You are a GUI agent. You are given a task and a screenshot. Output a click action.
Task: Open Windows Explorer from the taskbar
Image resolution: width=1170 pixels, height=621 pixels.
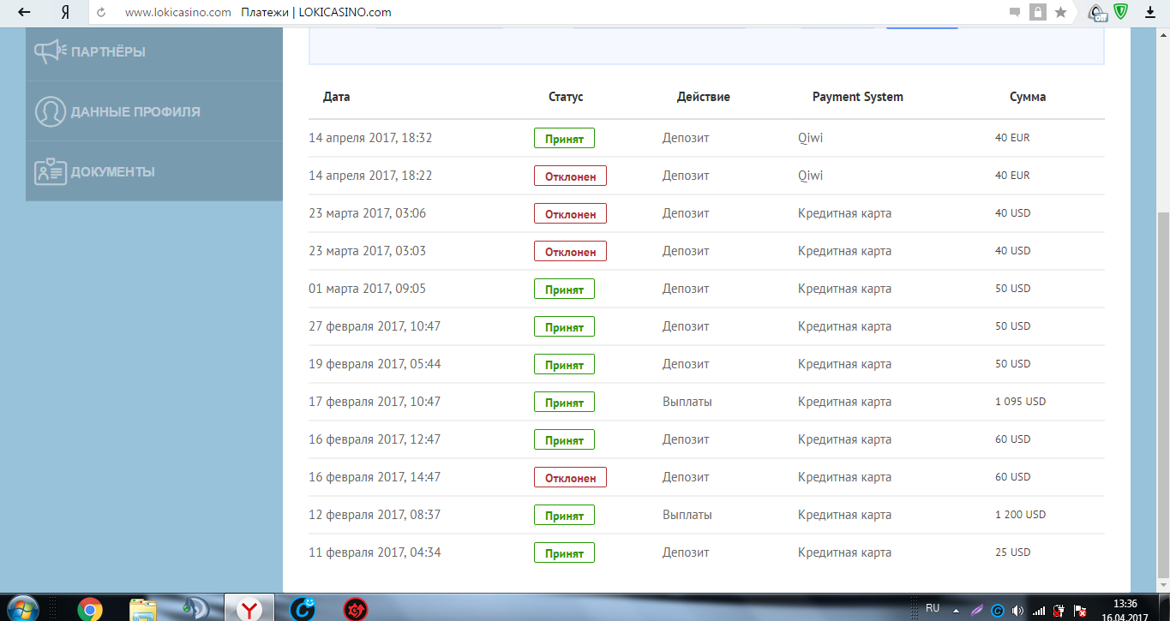pos(142,609)
